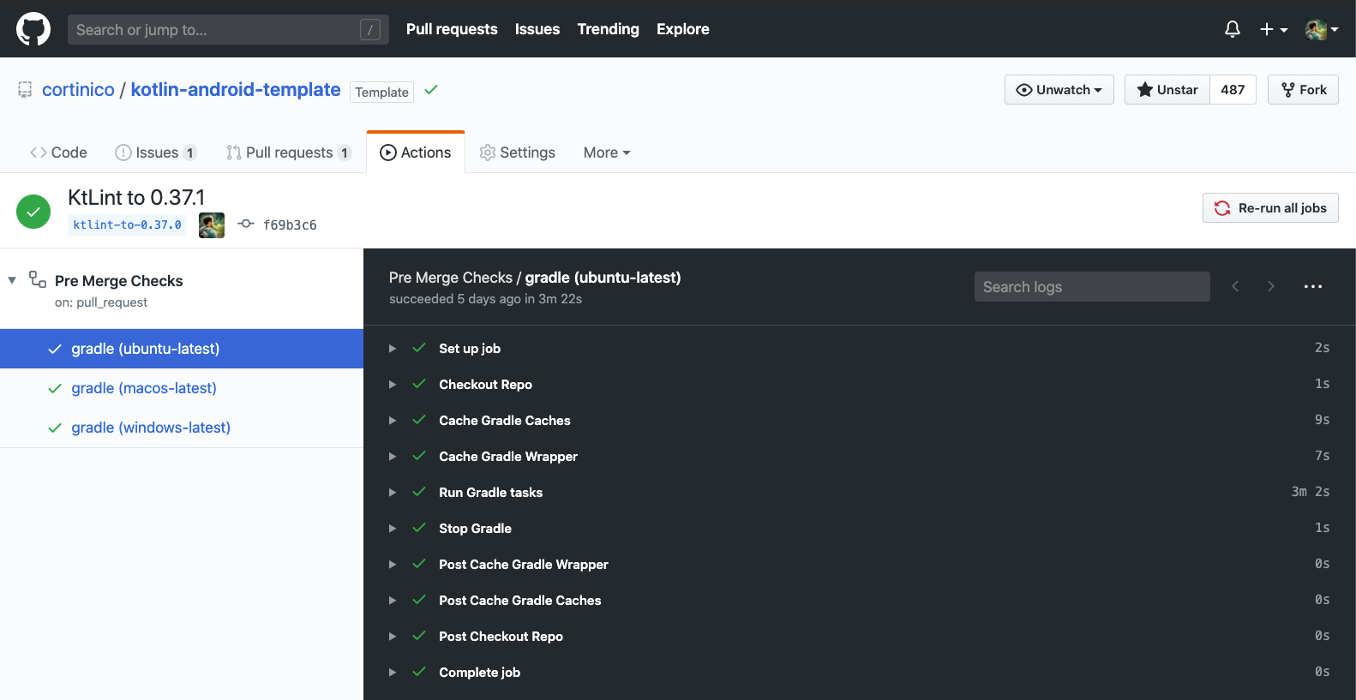Open the Explore page
Viewport: 1356px width, 700px height.
coord(683,29)
